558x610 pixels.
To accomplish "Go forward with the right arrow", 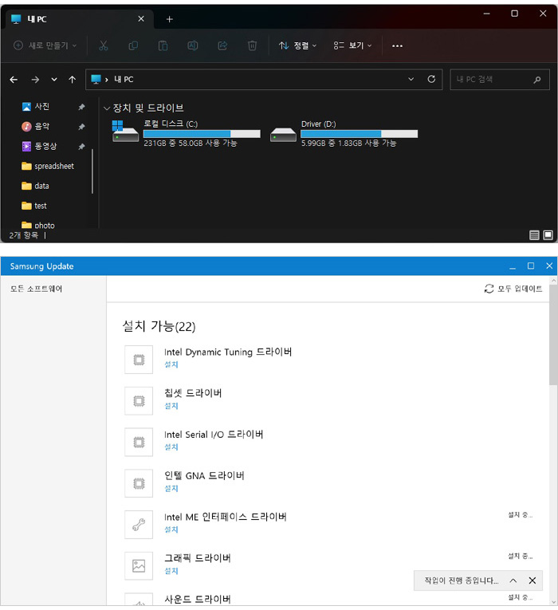I will click(x=35, y=80).
